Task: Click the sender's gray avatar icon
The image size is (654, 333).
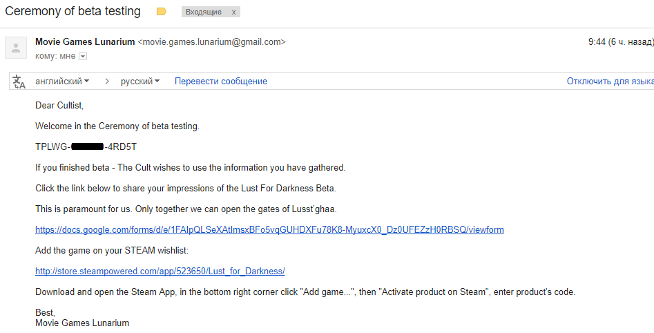Action: [16, 48]
